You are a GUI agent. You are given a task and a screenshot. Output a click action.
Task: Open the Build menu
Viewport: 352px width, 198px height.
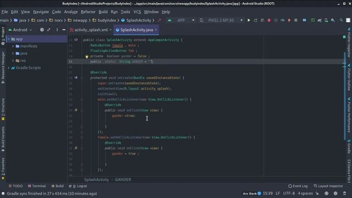coord(103,12)
